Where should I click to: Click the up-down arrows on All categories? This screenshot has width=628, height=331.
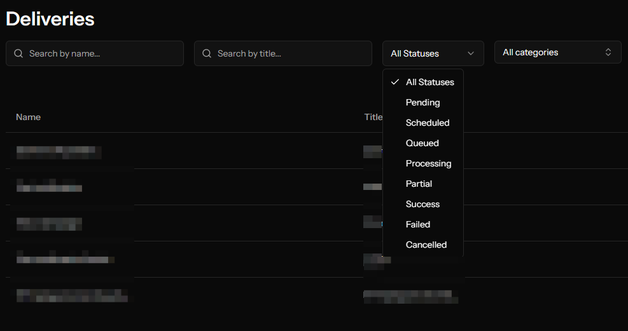pos(608,53)
